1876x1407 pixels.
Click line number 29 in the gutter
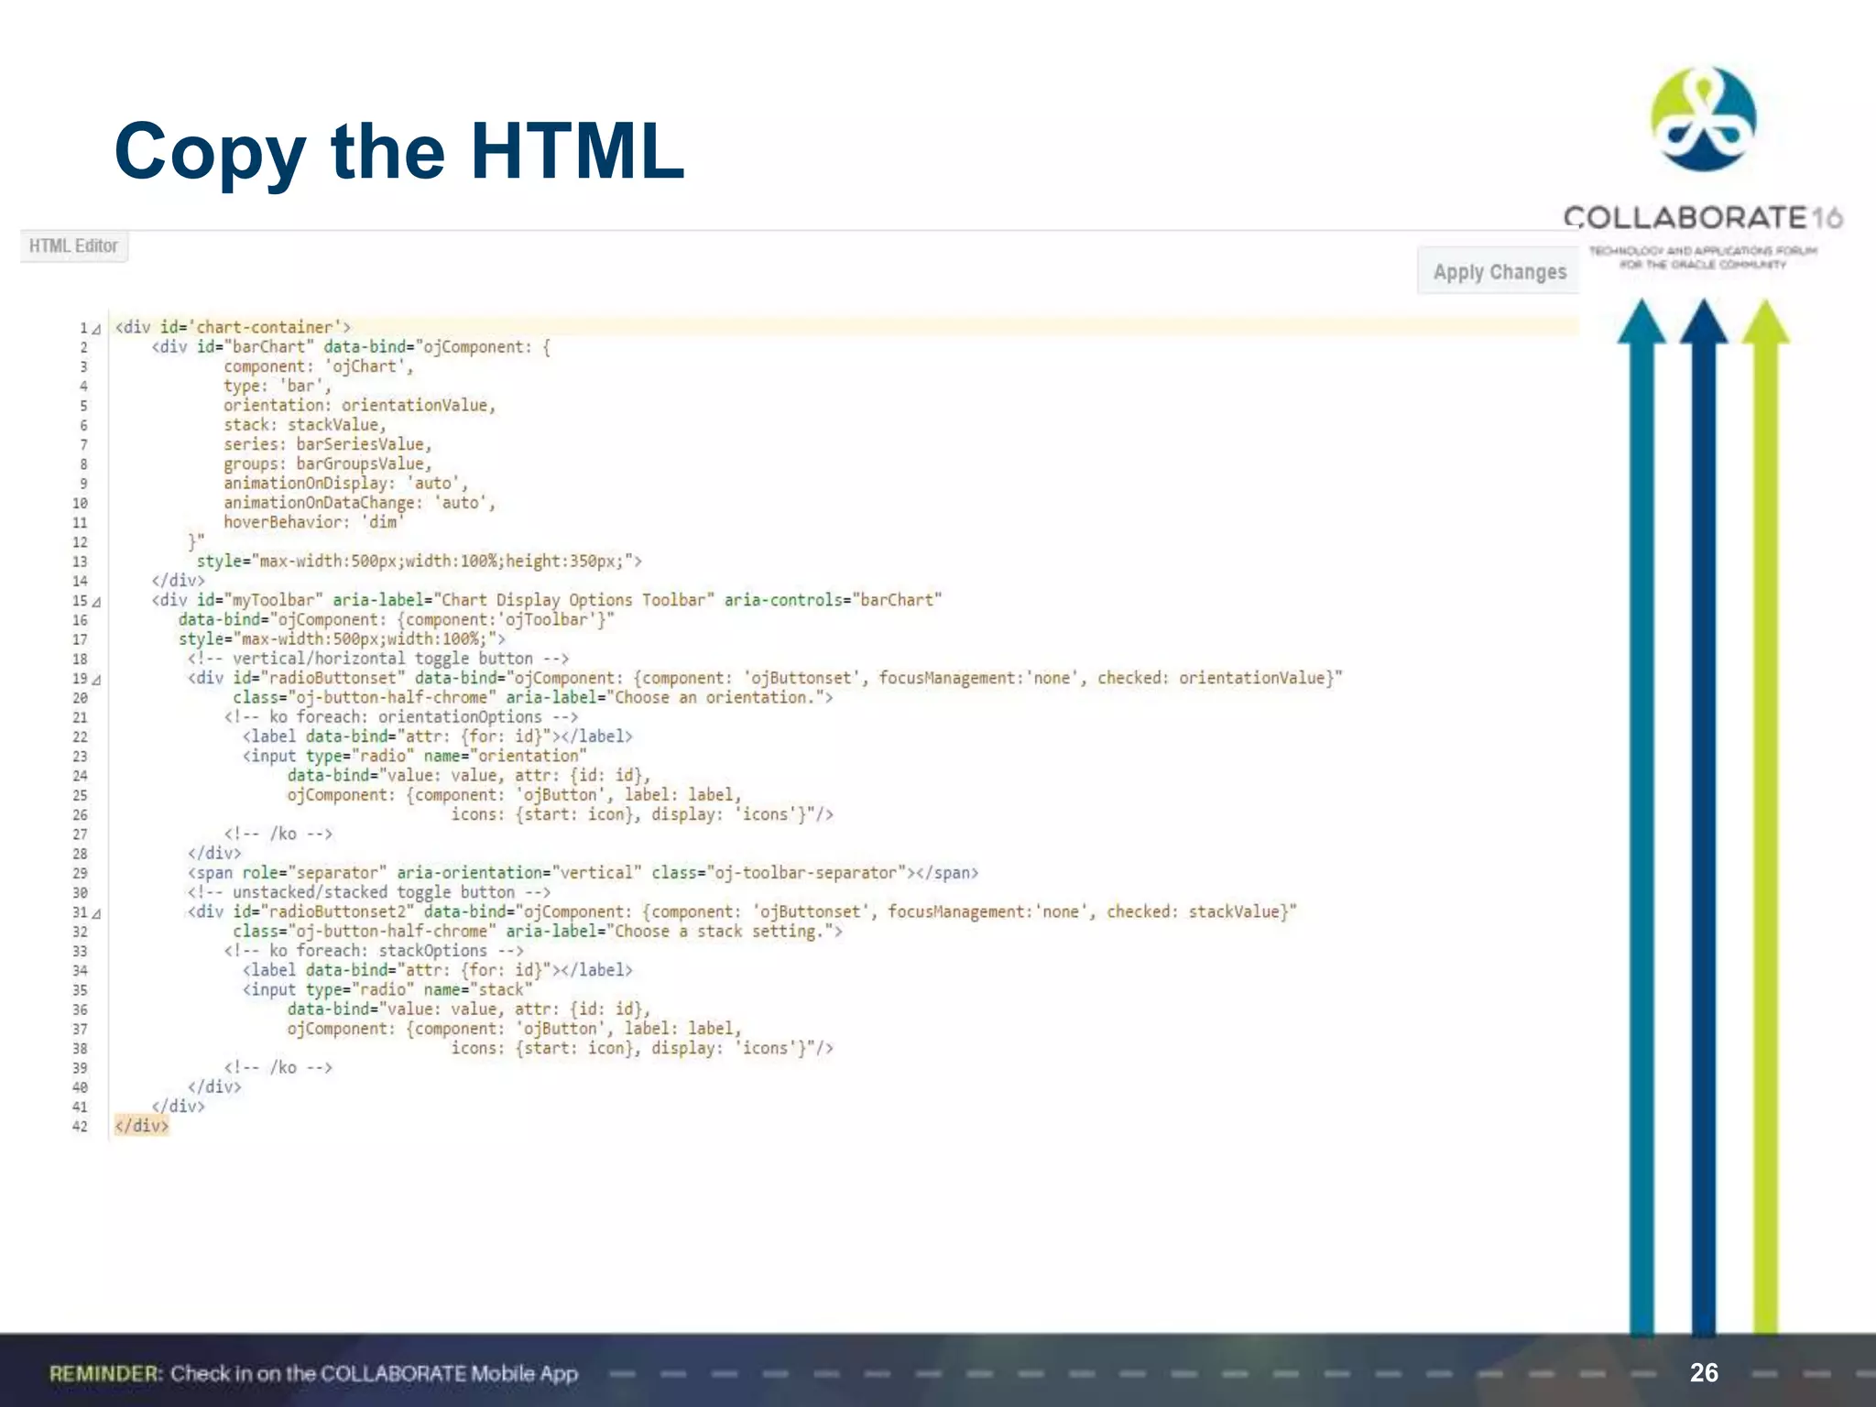coord(80,874)
